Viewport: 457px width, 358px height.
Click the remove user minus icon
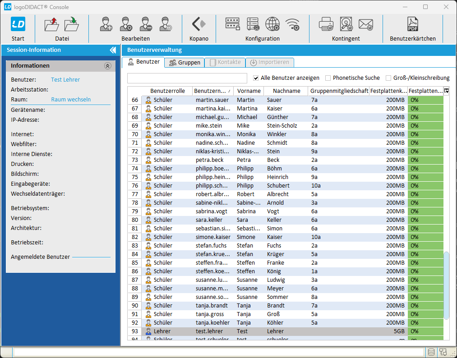[146, 24]
